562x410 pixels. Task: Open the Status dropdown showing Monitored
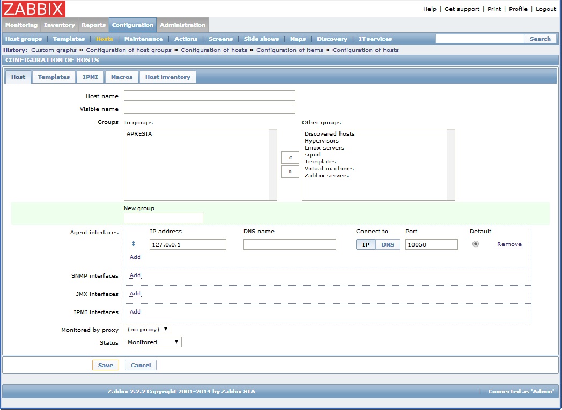coord(152,341)
